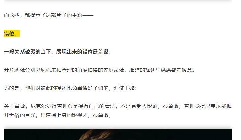Click "暖意" at the sentence end

click(187, 70)
